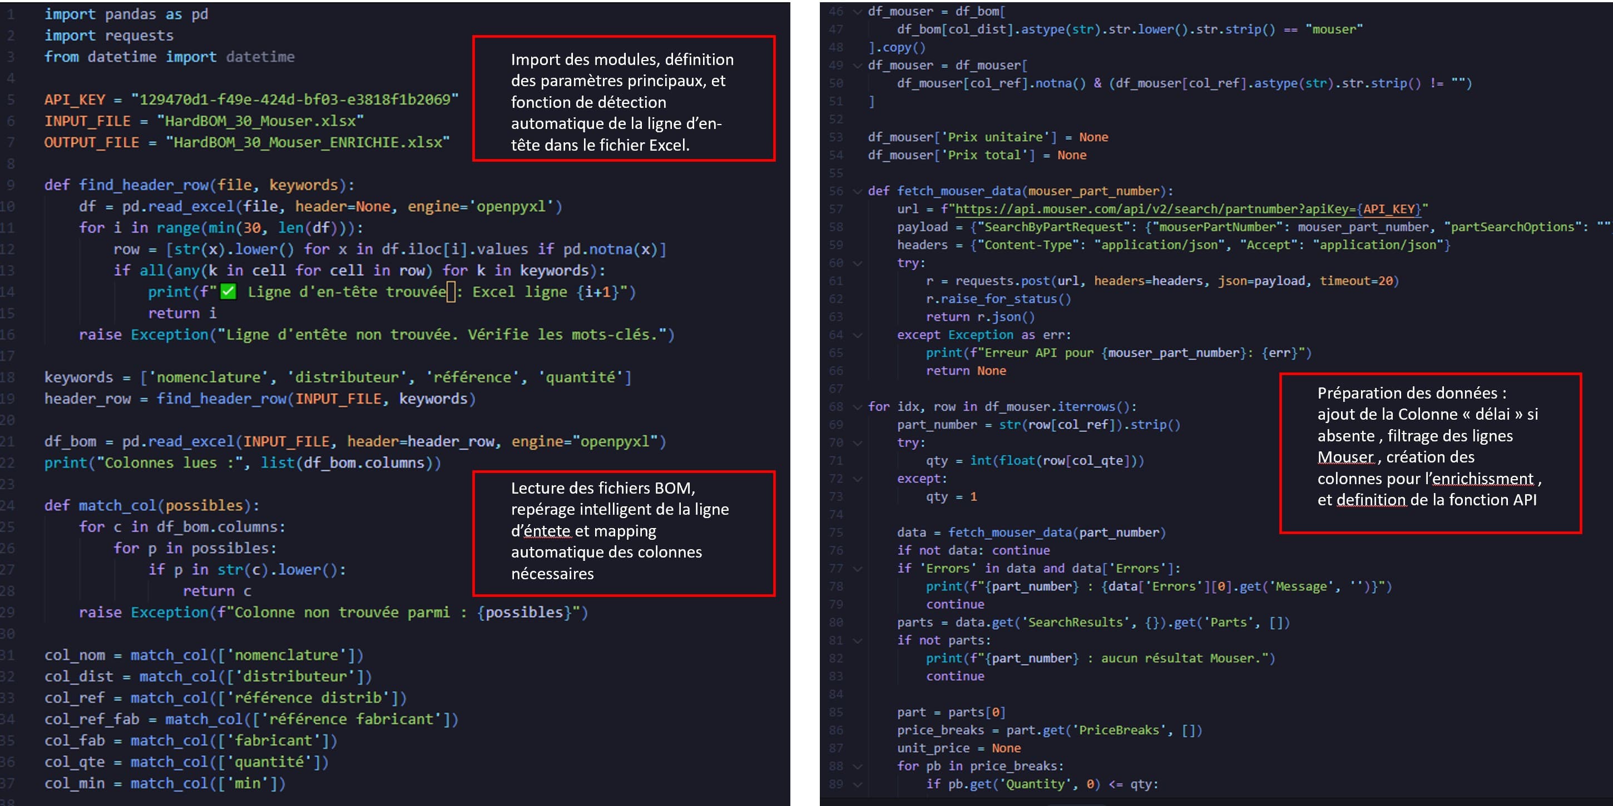Place cursor on import pandas as pd
This screenshot has width=1613, height=806.
[126, 14]
